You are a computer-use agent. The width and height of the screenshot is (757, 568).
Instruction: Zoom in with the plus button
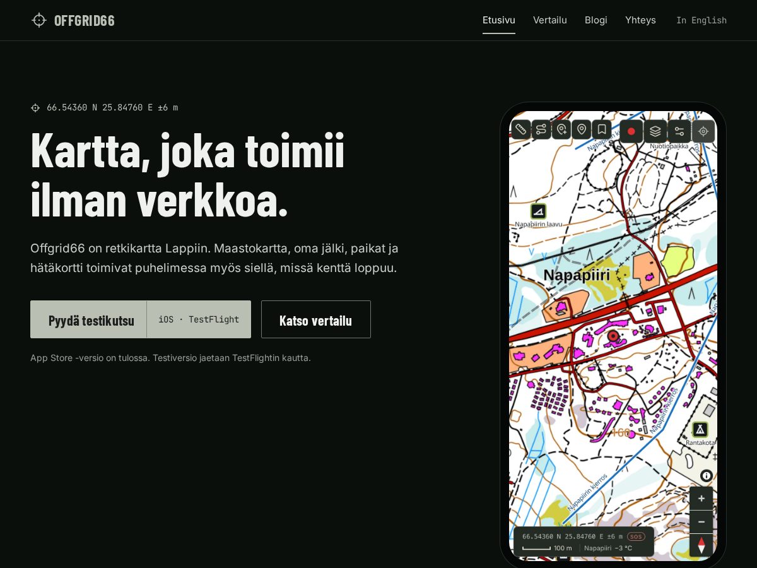point(701,499)
